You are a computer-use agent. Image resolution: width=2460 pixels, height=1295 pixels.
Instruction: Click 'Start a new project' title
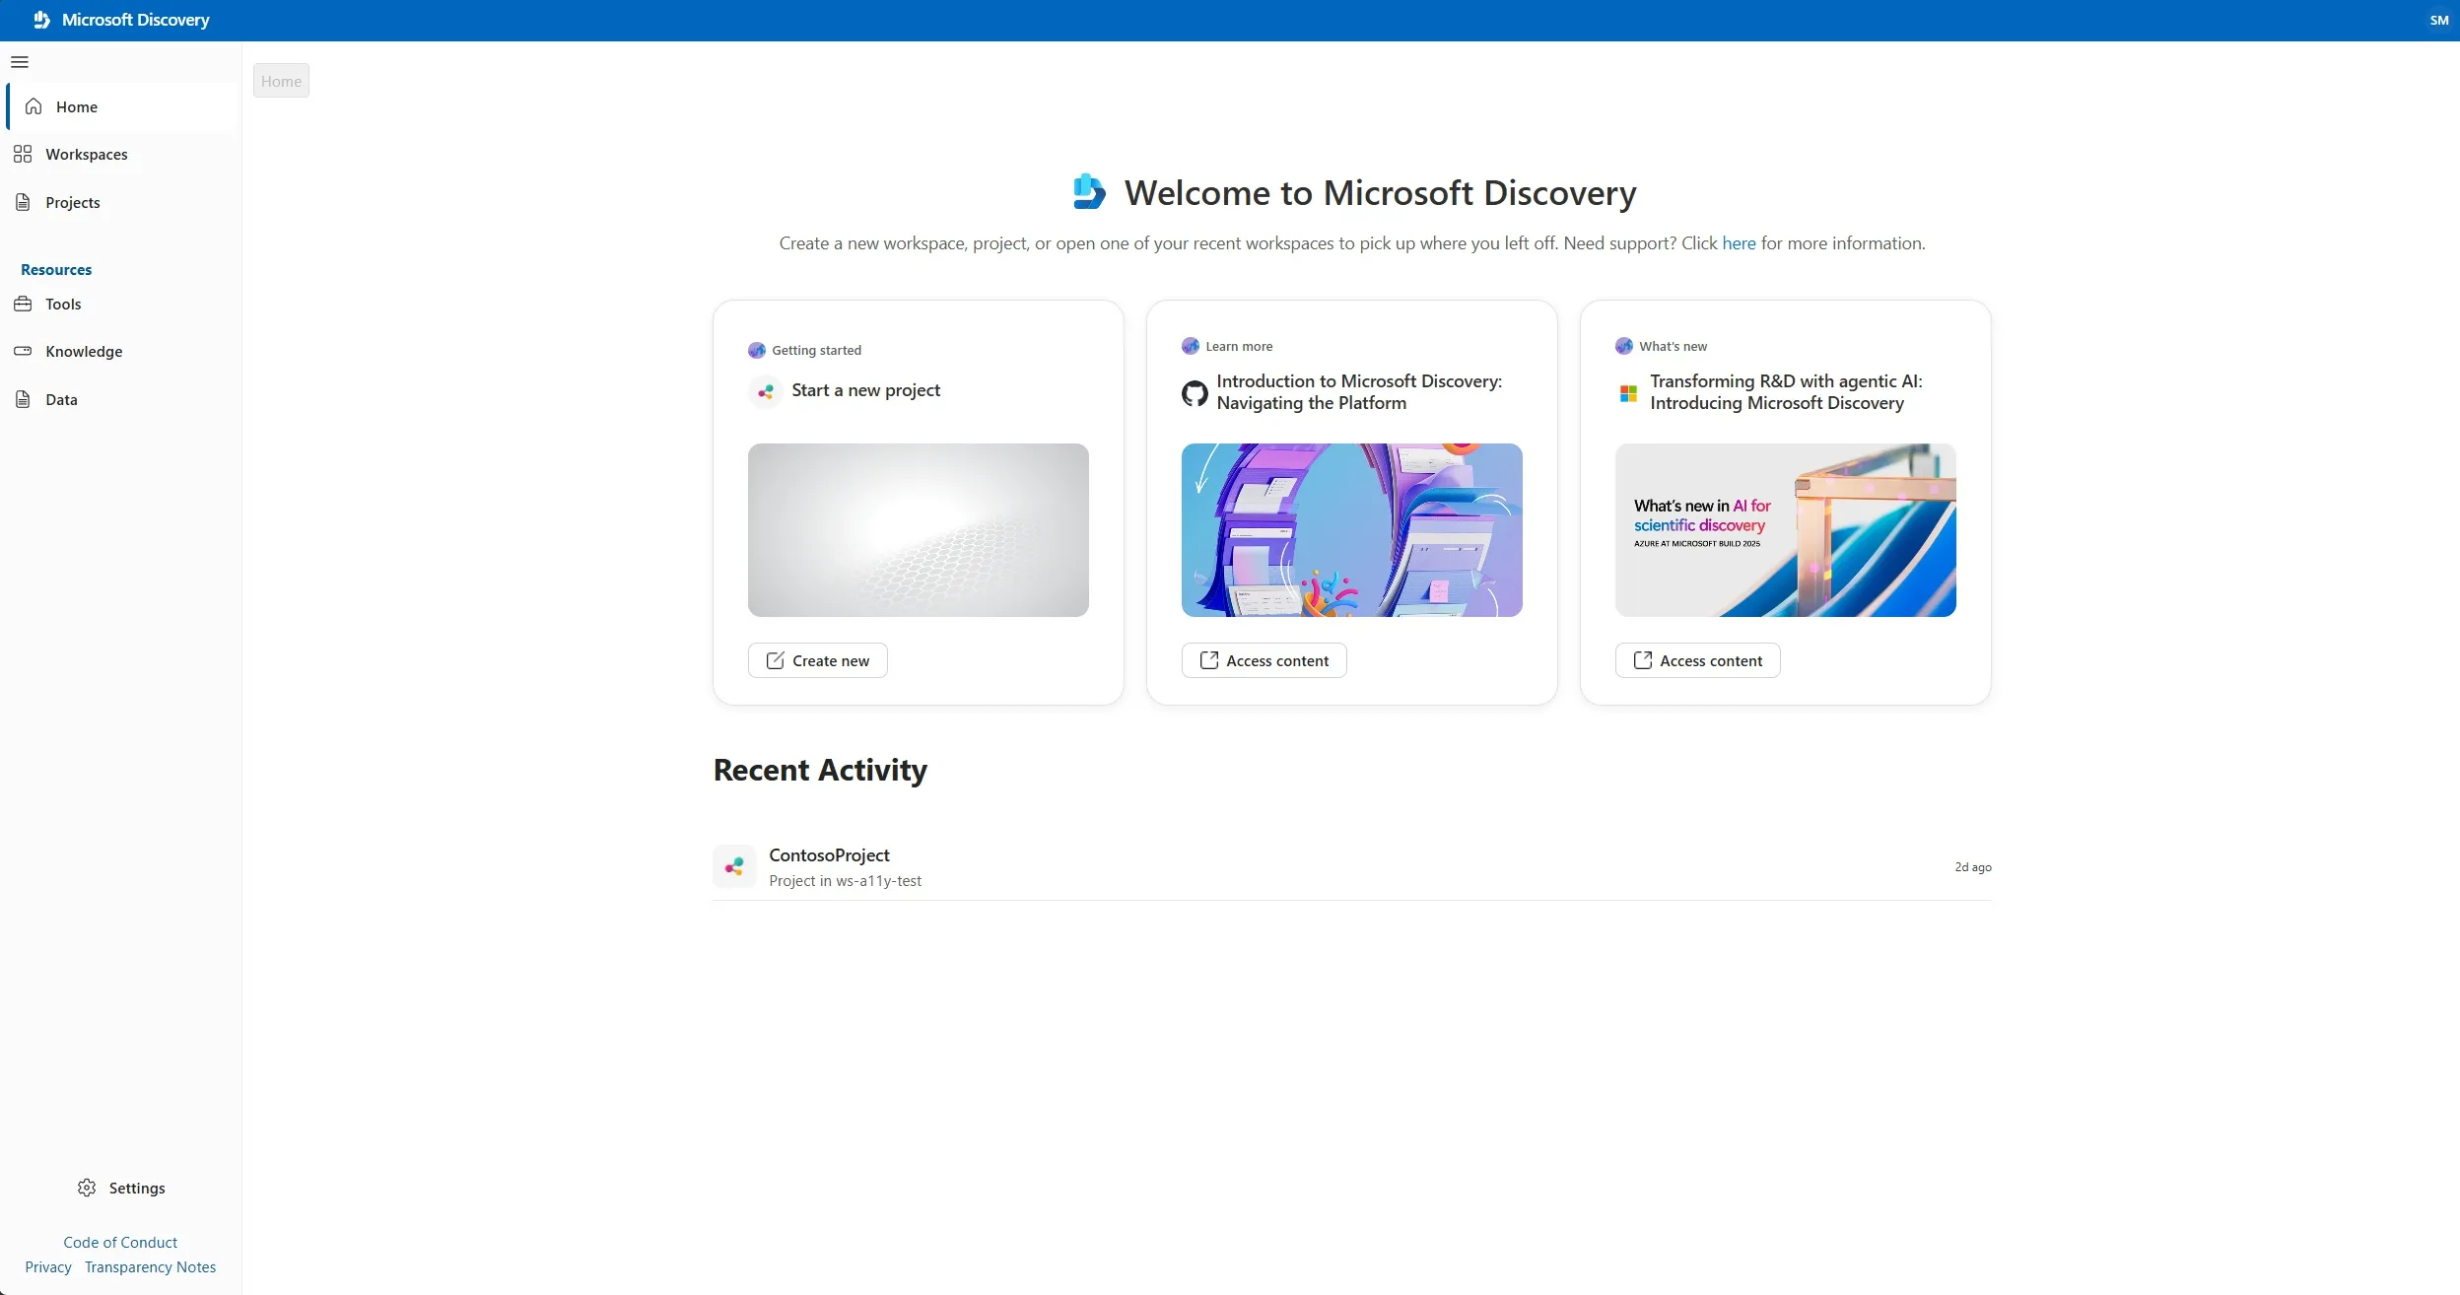[x=866, y=390]
